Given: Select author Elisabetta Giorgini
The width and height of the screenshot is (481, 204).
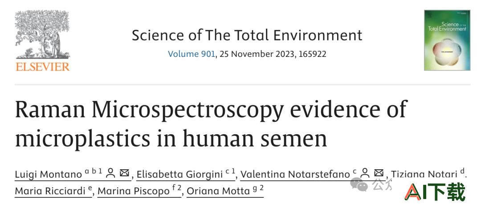Looking at the screenshot, I should click(179, 174).
